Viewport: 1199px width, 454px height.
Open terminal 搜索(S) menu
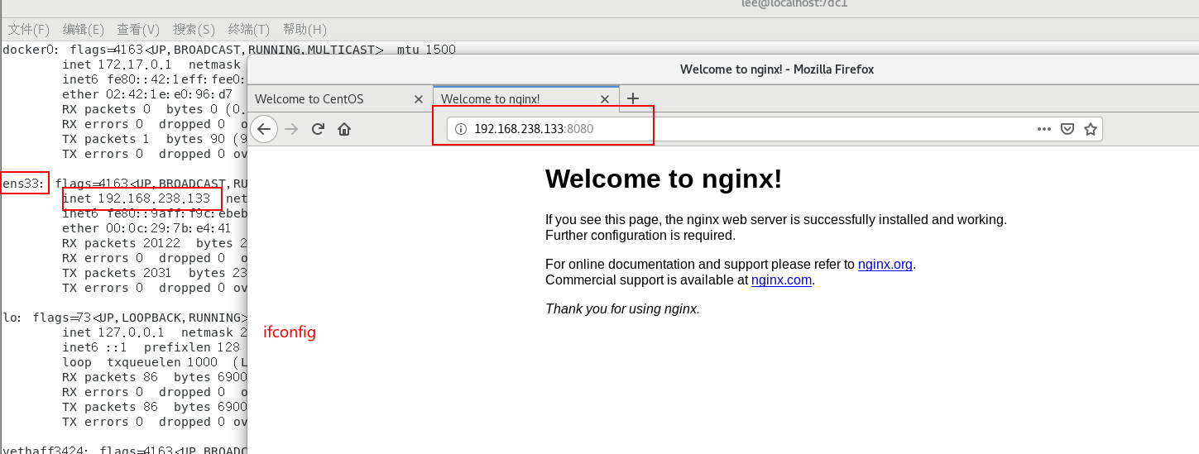click(194, 29)
